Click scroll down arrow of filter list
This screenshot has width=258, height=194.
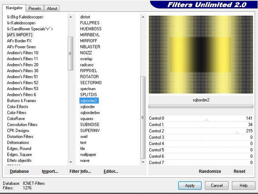143,162
